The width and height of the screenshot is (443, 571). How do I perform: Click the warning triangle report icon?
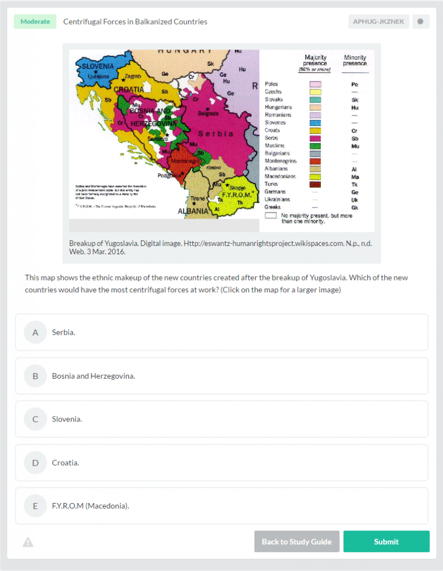tap(28, 542)
